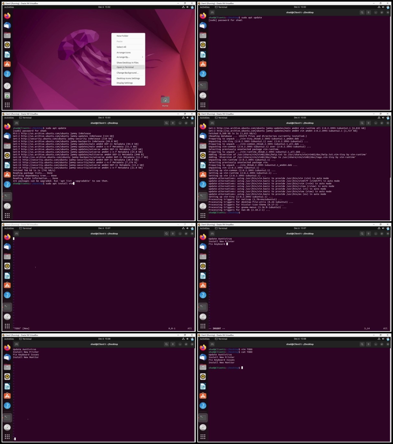This screenshot has height=444, width=393.
Task: Click new tab icon in terminal showing cat TODO
Action: [x=212, y=344]
